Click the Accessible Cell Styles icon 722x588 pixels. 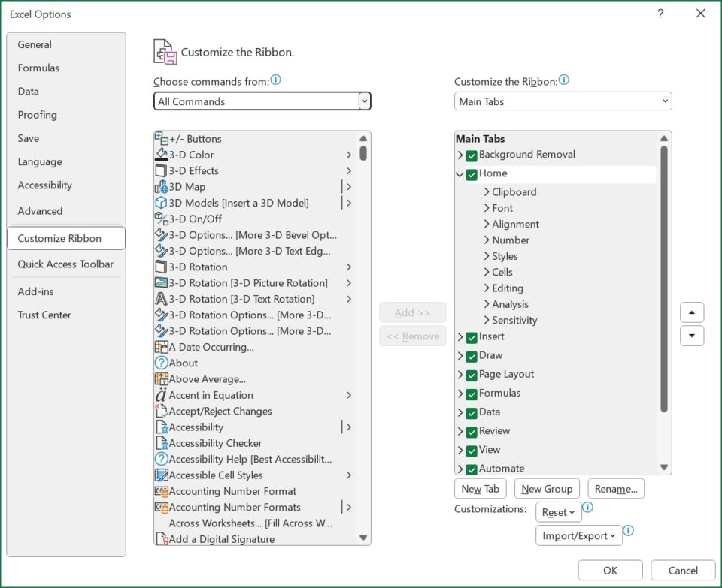pyautogui.click(x=162, y=475)
